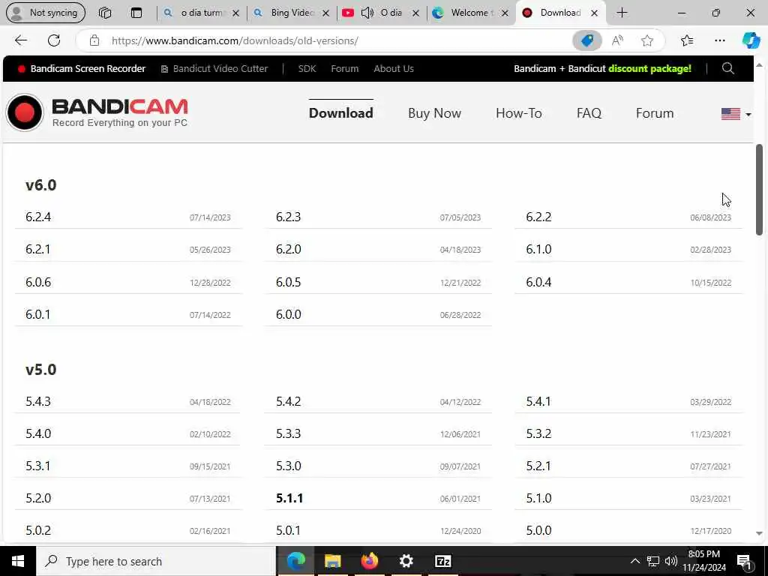Click the scrollbar down arrow
Viewport: 768px width, 576px height.
tap(759, 533)
